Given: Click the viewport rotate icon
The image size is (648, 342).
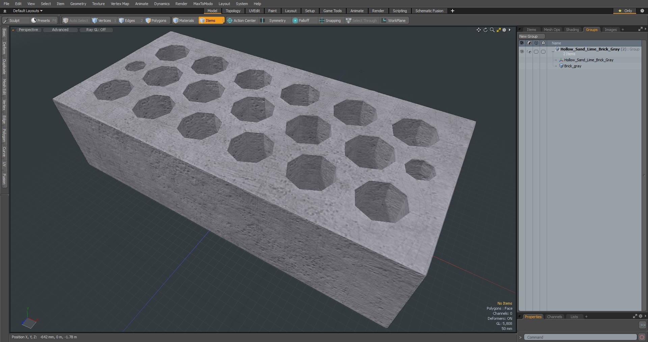Looking at the screenshot, I should pyautogui.click(x=485, y=30).
